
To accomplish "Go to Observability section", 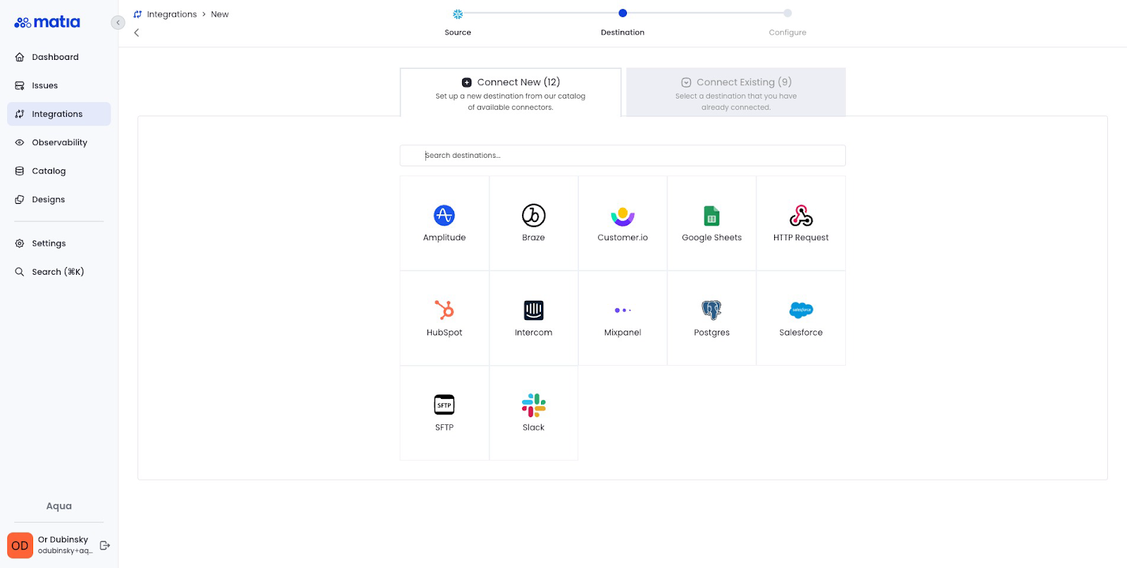I will pyautogui.click(x=59, y=142).
